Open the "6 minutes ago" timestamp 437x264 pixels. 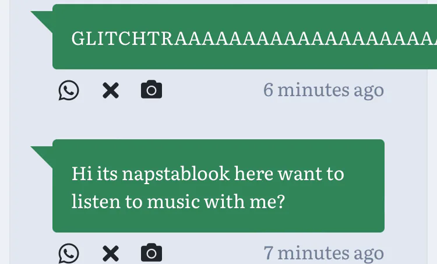tap(323, 90)
